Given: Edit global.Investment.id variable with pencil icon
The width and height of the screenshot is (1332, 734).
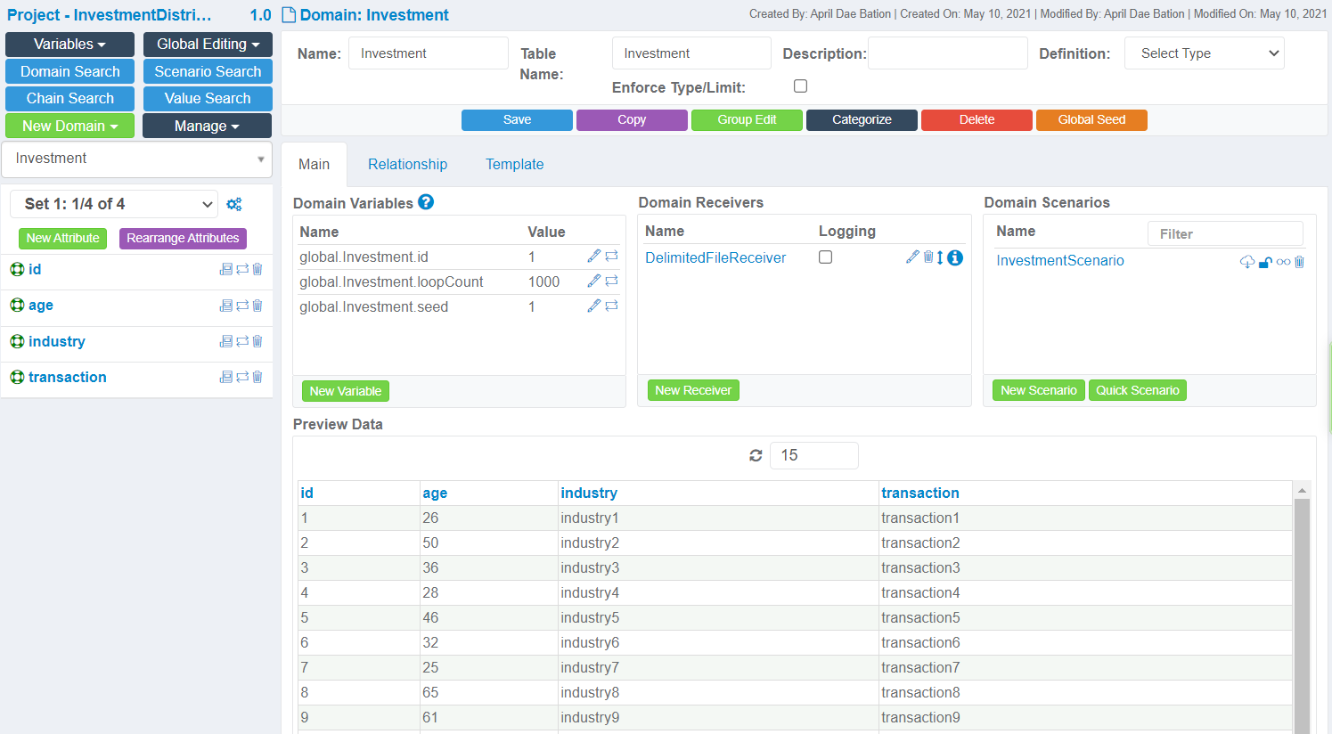Looking at the screenshot, I should coord(594,256).
